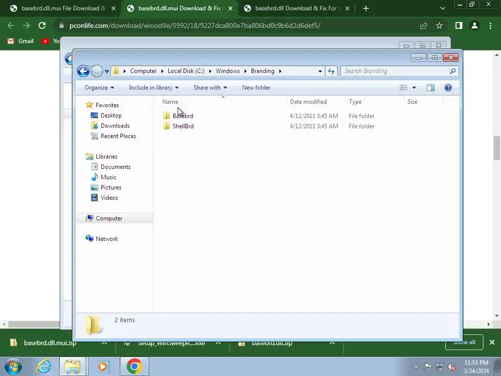501x376 pixels.
Task: Open recent pages dropdown beside navigation arrows
Action: pyautogui.click(x=107, y=71)
